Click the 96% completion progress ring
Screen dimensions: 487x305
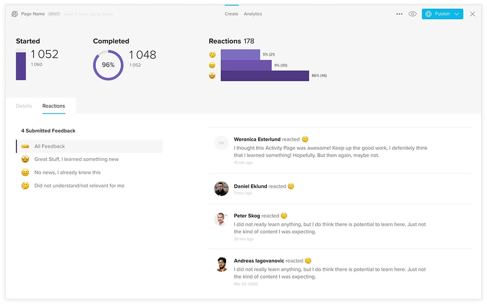coord(108,64)
